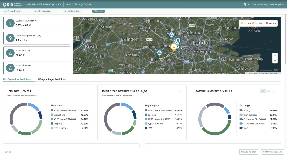Click the Materials In download icon
Image resolution: width=287 pixels, height=156 pixels.
[x=10, y=53]
